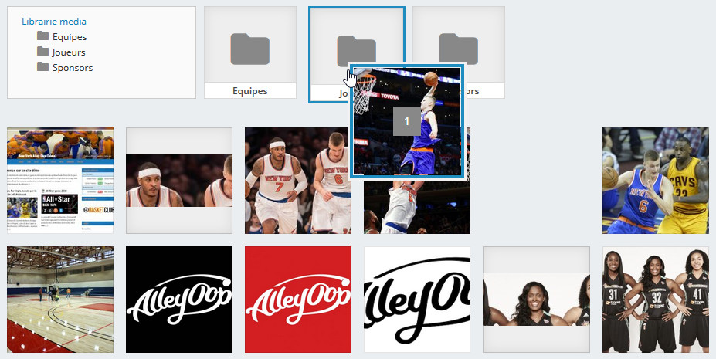Click the Equipes folder tile label
This screenshot has width=716, height=359.
pyautogui.click(x=249, y=91)
